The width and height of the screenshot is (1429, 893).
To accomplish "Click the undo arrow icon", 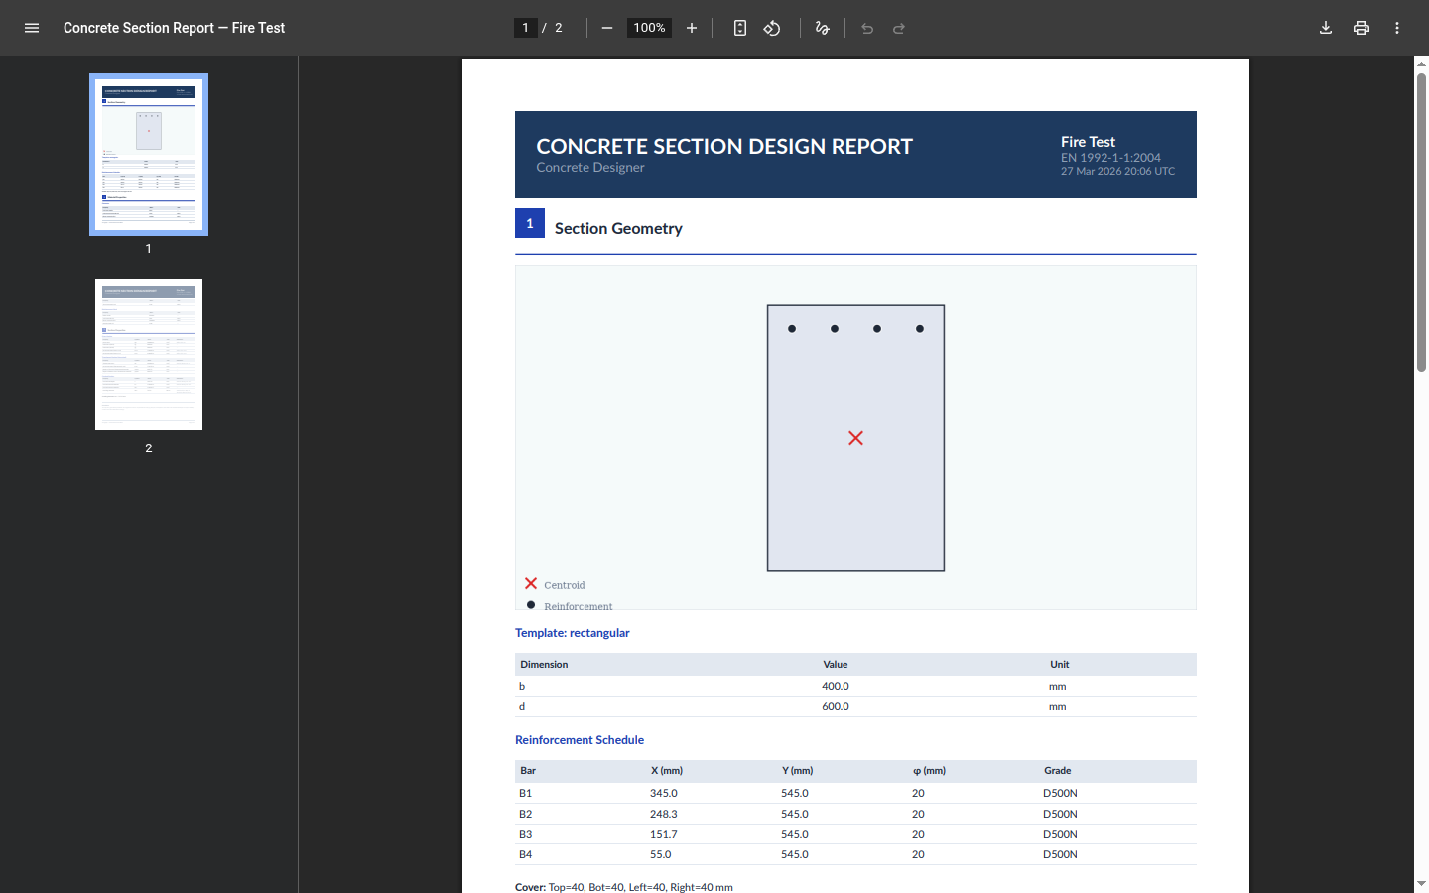I will click(x=867, y=28).
